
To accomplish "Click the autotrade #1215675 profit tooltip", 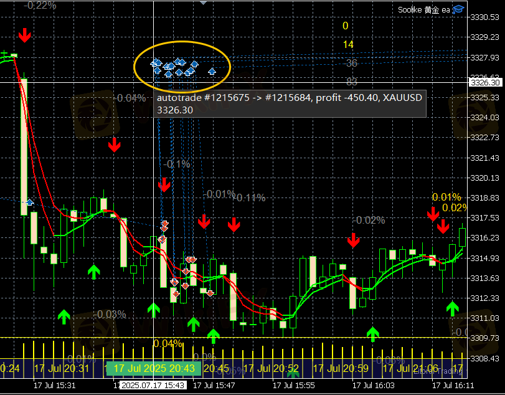I will (290, 104).
